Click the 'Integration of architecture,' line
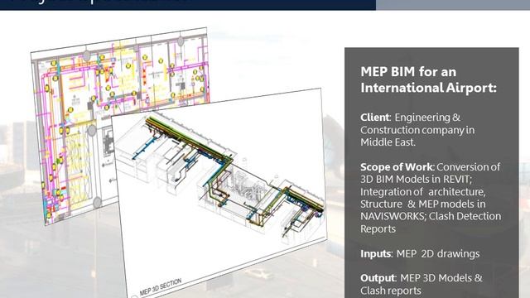530x298 pixels. (x=423, y=192)
